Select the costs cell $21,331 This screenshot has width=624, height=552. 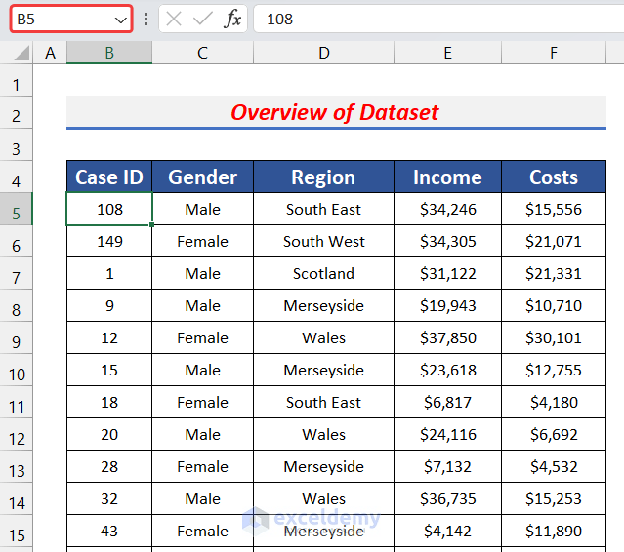click(554, 273)
